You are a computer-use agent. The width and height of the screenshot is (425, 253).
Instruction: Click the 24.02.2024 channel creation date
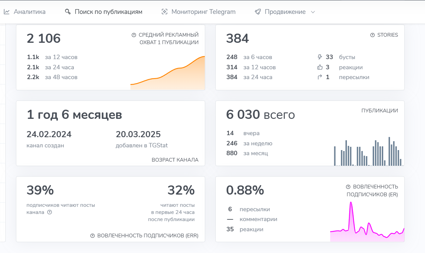click(49, 134)
